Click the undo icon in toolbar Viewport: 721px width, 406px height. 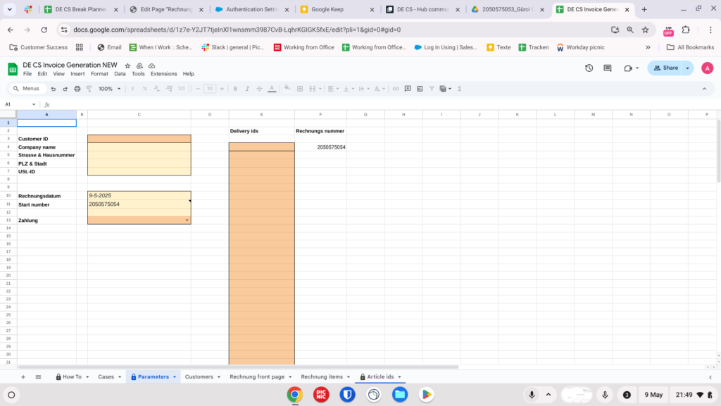53,89
